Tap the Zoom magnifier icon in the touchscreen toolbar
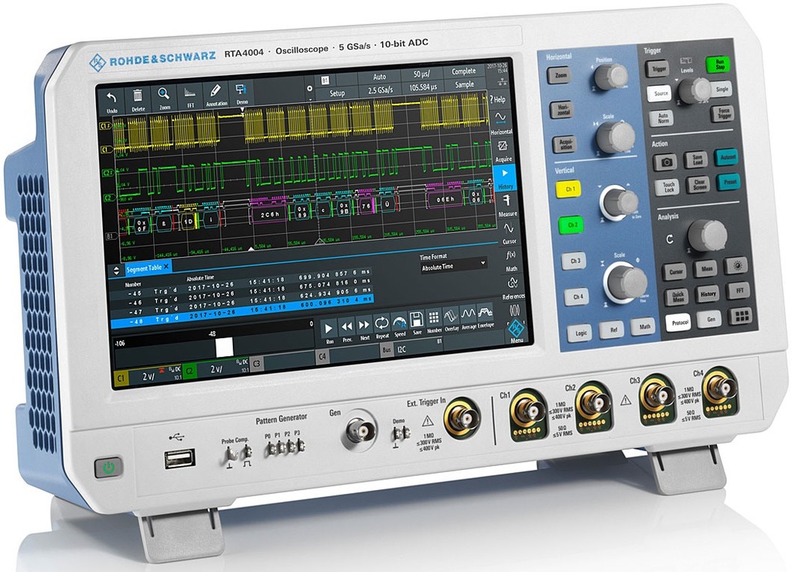 164,97
